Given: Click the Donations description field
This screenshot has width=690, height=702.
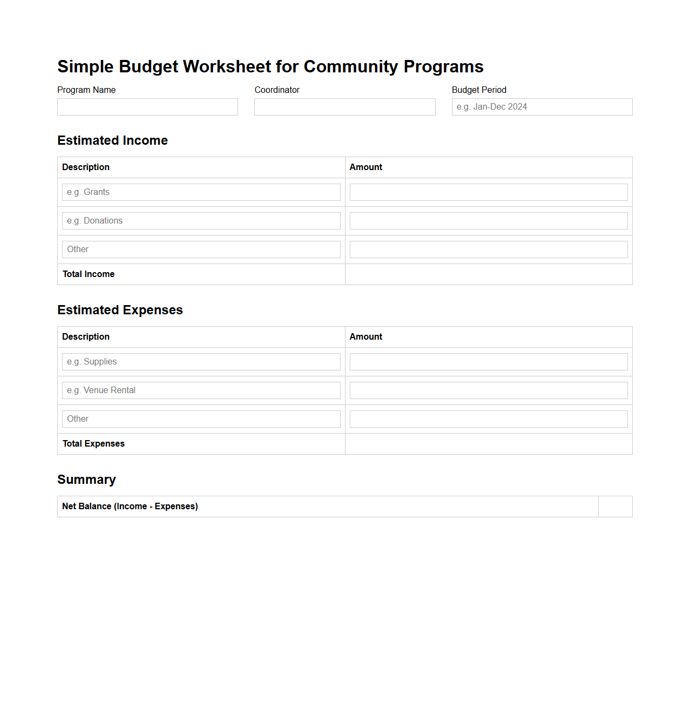Looking at the screenshot, I should pos(200,220).
